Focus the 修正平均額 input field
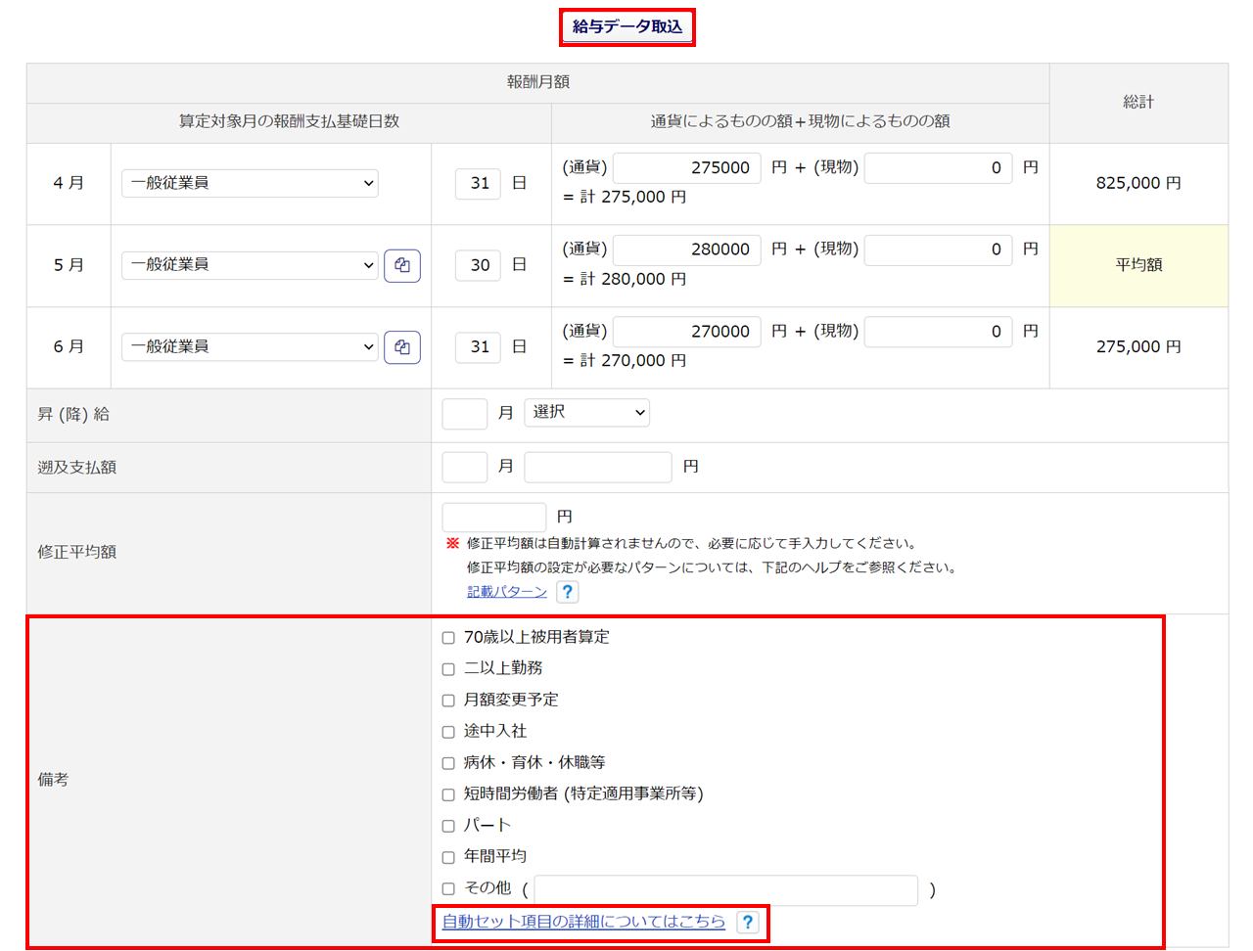 pyautogui.click(x=493, y=517)
